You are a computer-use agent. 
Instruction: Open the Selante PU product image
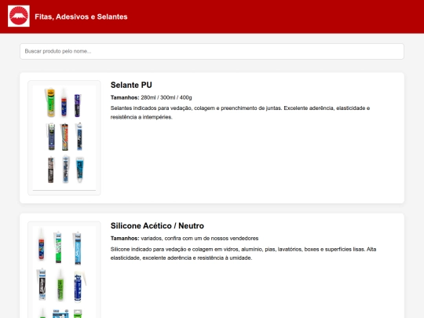(x=64, y=137)
